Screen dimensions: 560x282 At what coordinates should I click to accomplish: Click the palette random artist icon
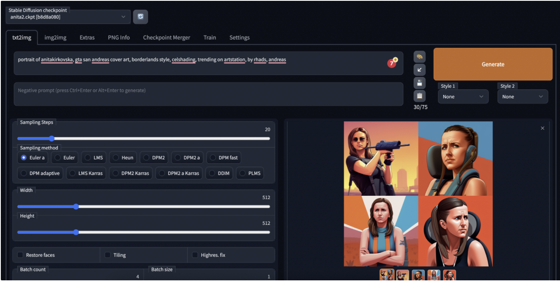tap(419, 57)
